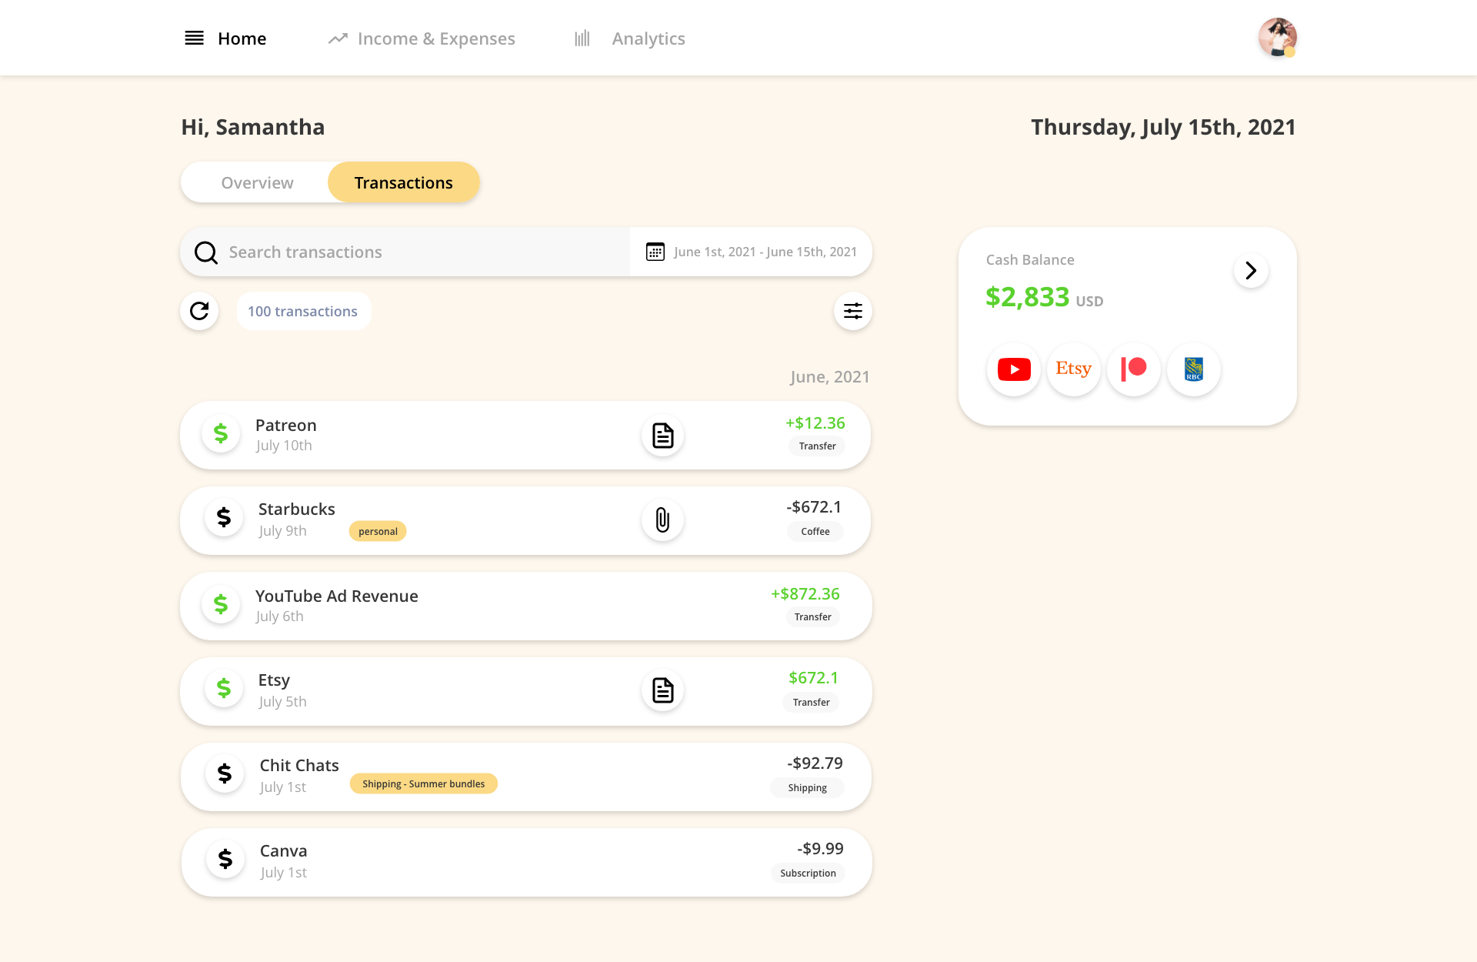Expand Cash Balance details with the chevron
The height and width of the screenshot is (962, 1477).
tap(1251, 271)
